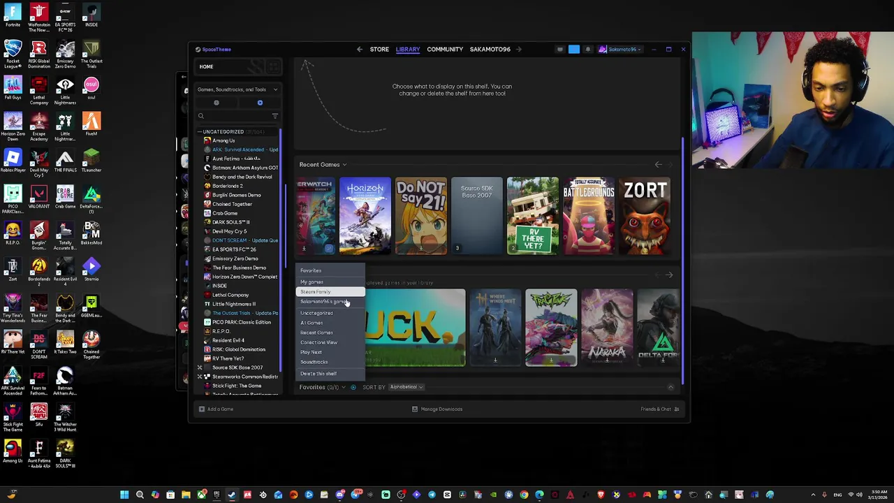Open the INSIDE desktop shortcut
Screen dimensions: 894x503
91,16
